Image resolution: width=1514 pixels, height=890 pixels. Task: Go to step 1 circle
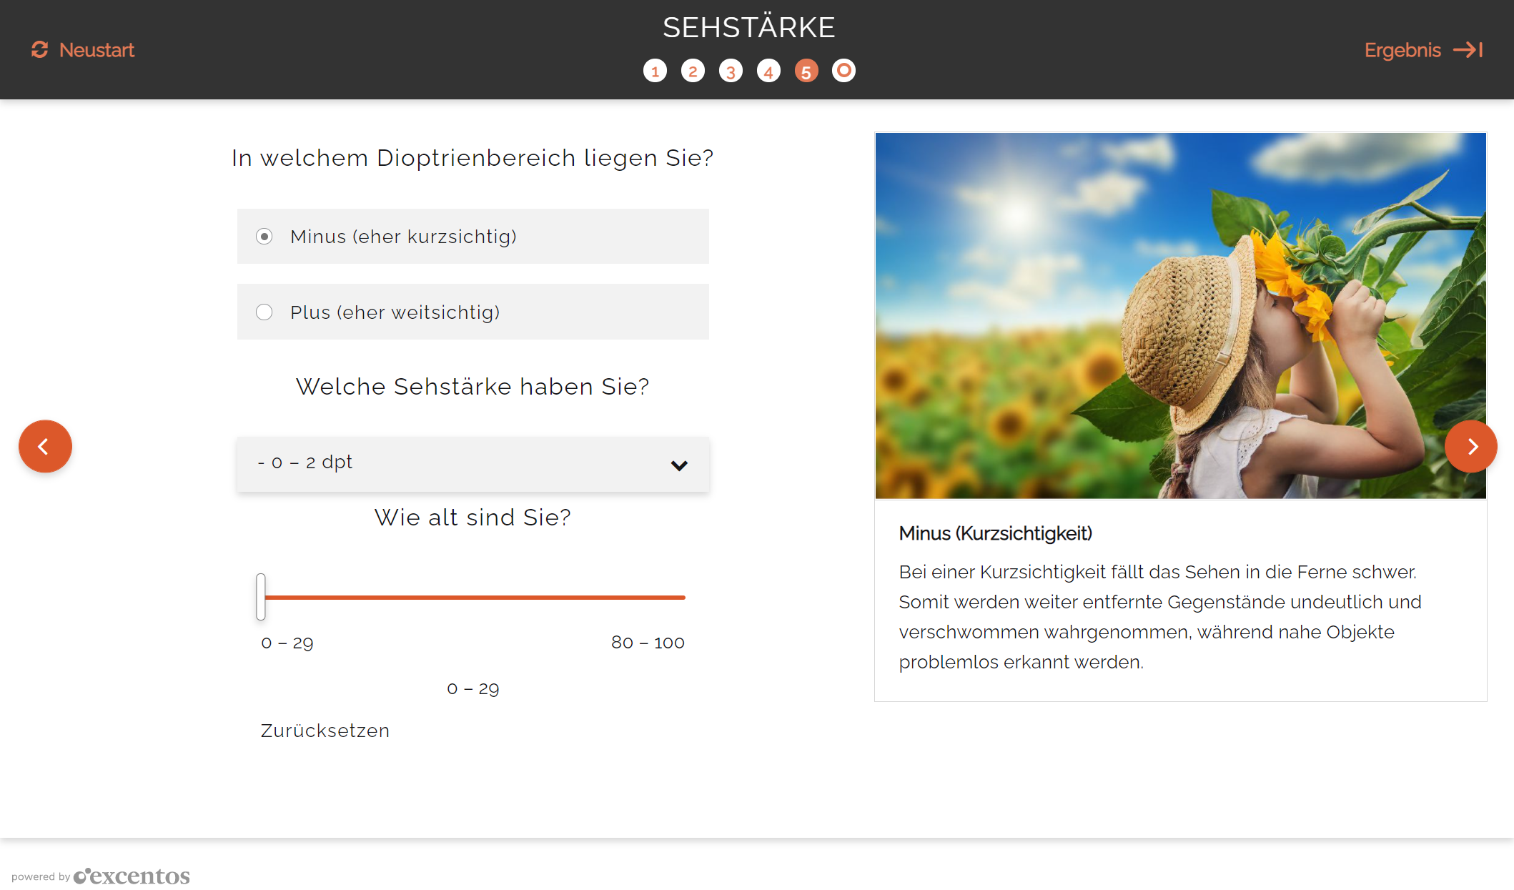click(655, 71)
